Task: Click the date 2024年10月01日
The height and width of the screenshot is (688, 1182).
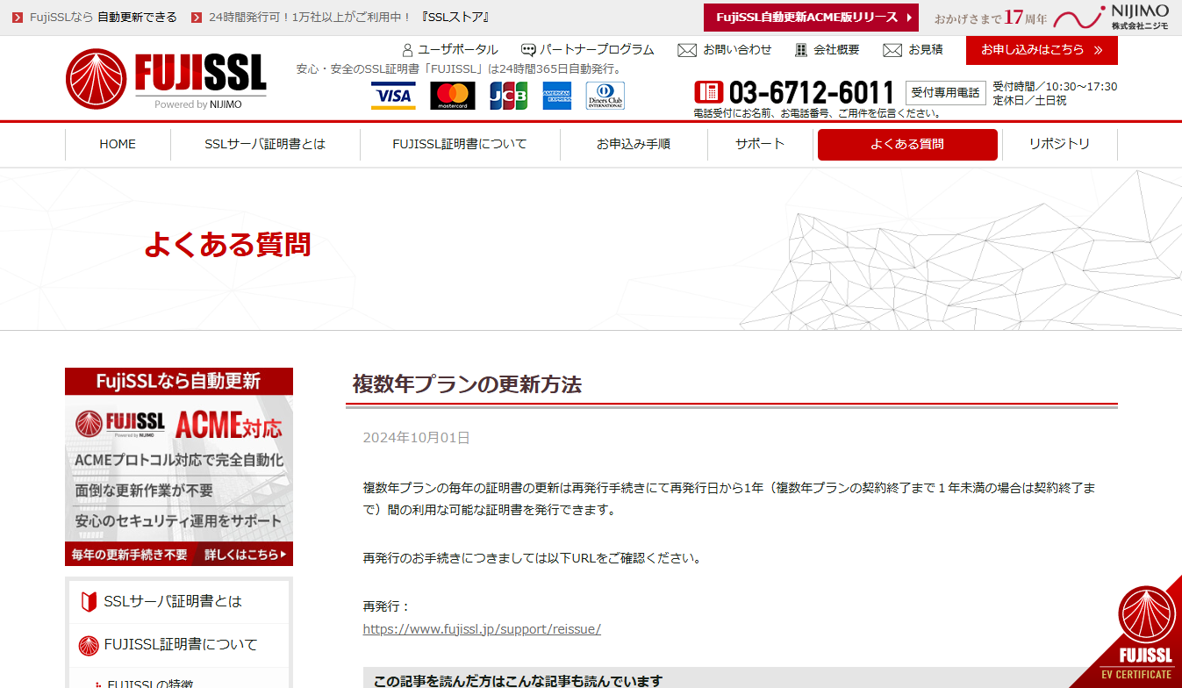Action: [416, 437]
